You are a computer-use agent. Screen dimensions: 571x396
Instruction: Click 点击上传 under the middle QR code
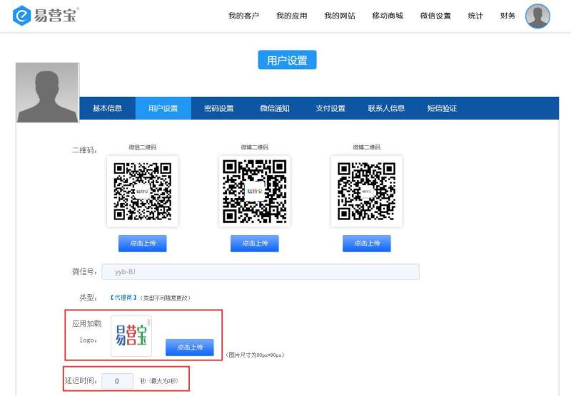coord(255,244)
